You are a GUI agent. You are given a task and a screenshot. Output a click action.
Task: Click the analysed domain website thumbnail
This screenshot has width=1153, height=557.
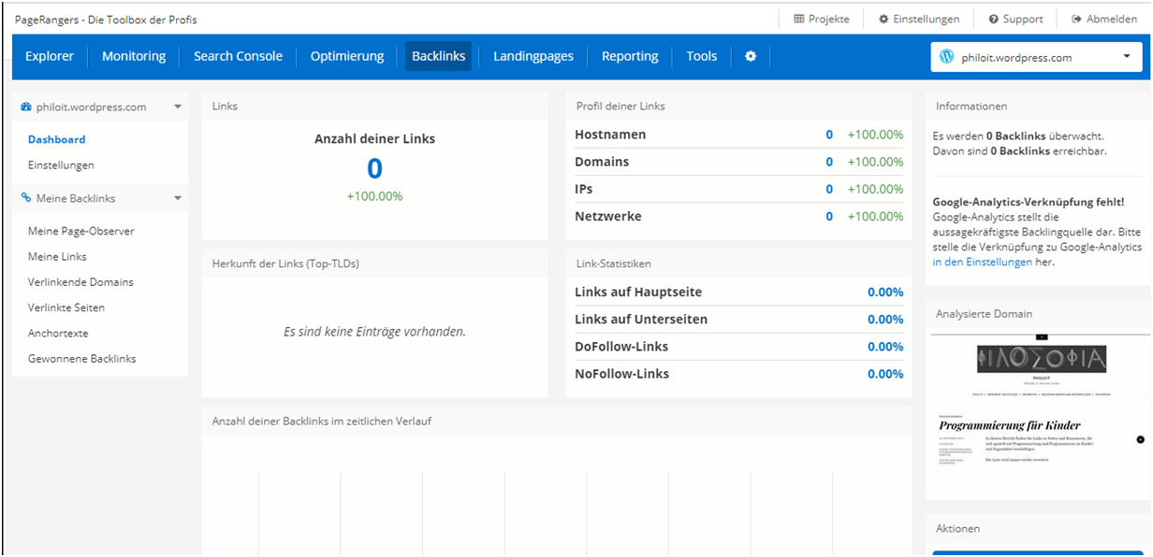point(1038,416)
